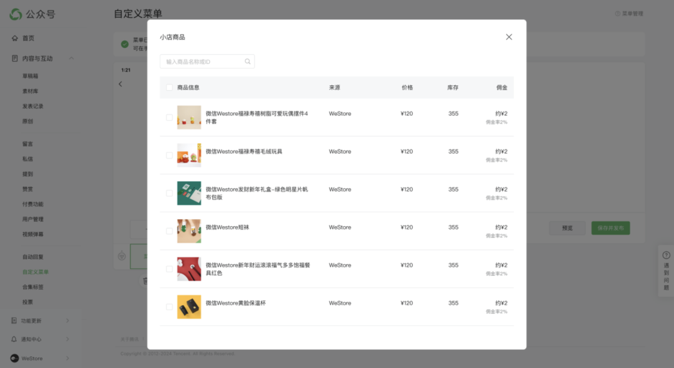The width and height of the screenshot is (674, 368).
Task: Expand 功能更新 with its chevron
Action: [67, 321]
